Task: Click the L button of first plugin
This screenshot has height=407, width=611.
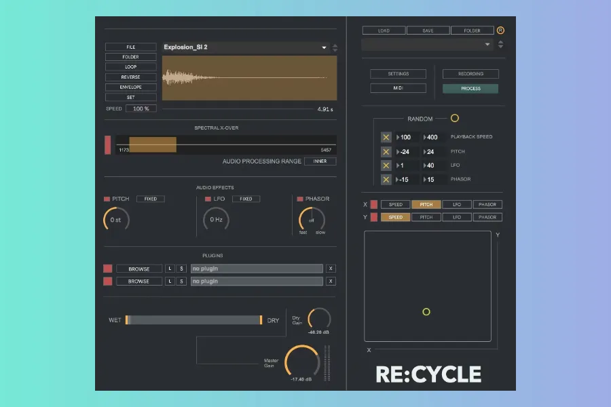Action: click(x=170, y=269)
